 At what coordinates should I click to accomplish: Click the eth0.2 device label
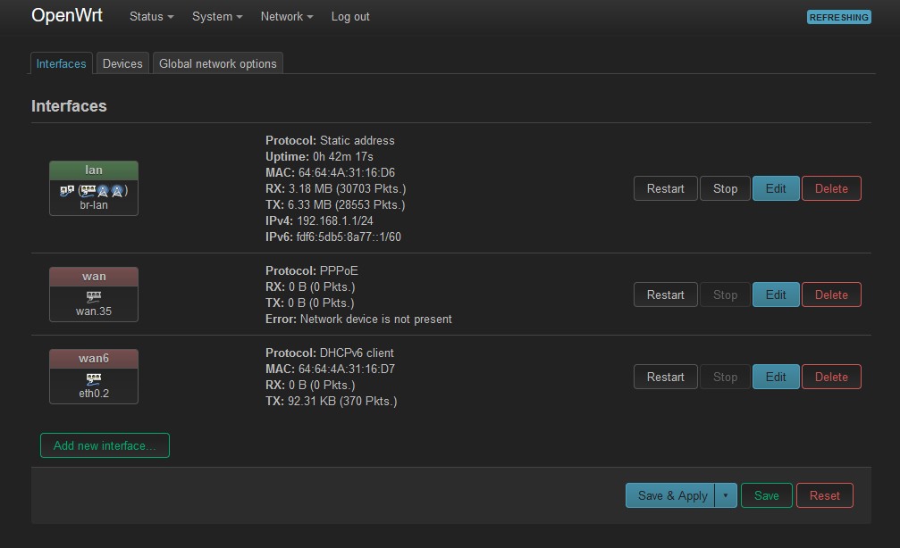(x=94, y=394)
